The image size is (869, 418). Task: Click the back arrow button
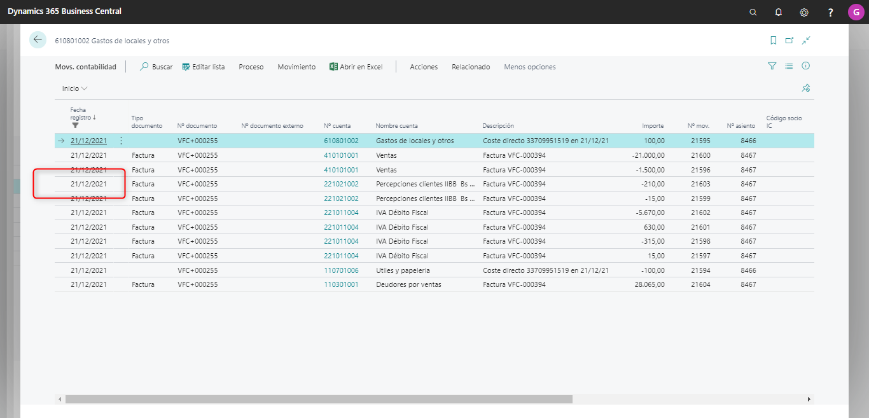point(38,39)
